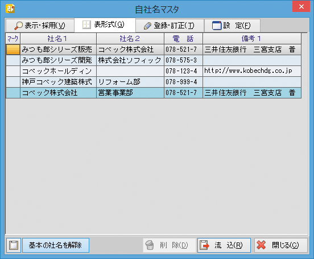
Task: Click the phone cell 078-123-4
Action: pos(183,71)
